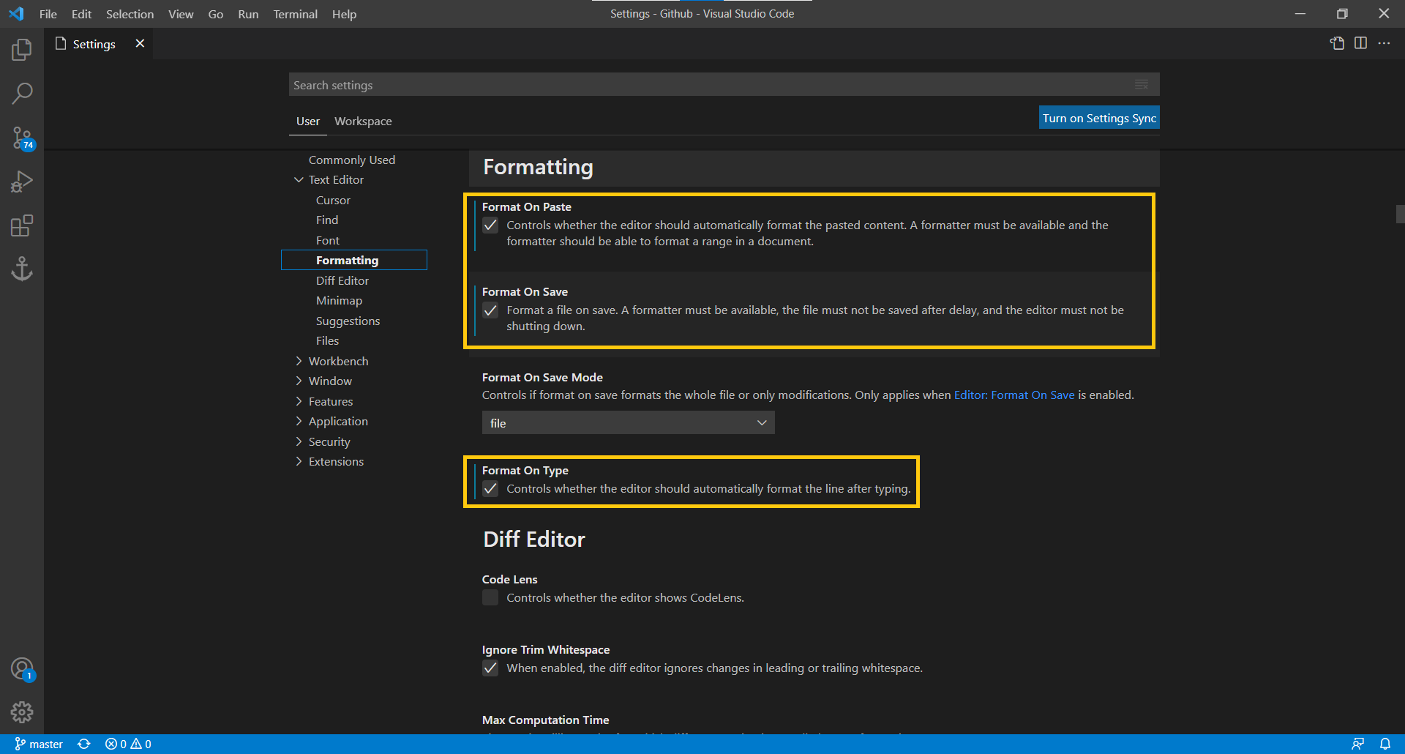Image resolution: width=1405 pixels, height=754 pixels.
Task: Switch to the User settings tab
Action: pos(308,122)
